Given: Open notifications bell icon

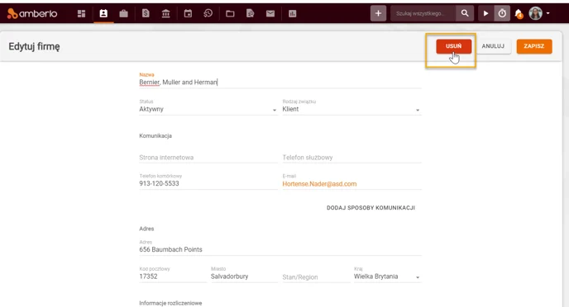Looking at the screenshot, I should (x=519, y=14).
